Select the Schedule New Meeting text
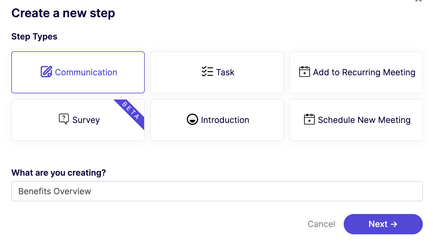 pos(364,120)
